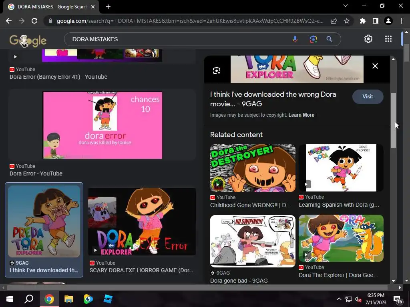Viewport: 410px width, 307px height.
Task: Open network status tray icon
Action: click(x=349, y=299)
